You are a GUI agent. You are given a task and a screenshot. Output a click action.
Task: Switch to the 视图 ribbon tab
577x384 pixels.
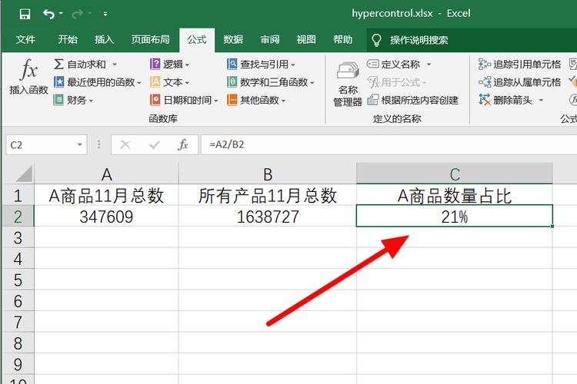click(306, 39)
